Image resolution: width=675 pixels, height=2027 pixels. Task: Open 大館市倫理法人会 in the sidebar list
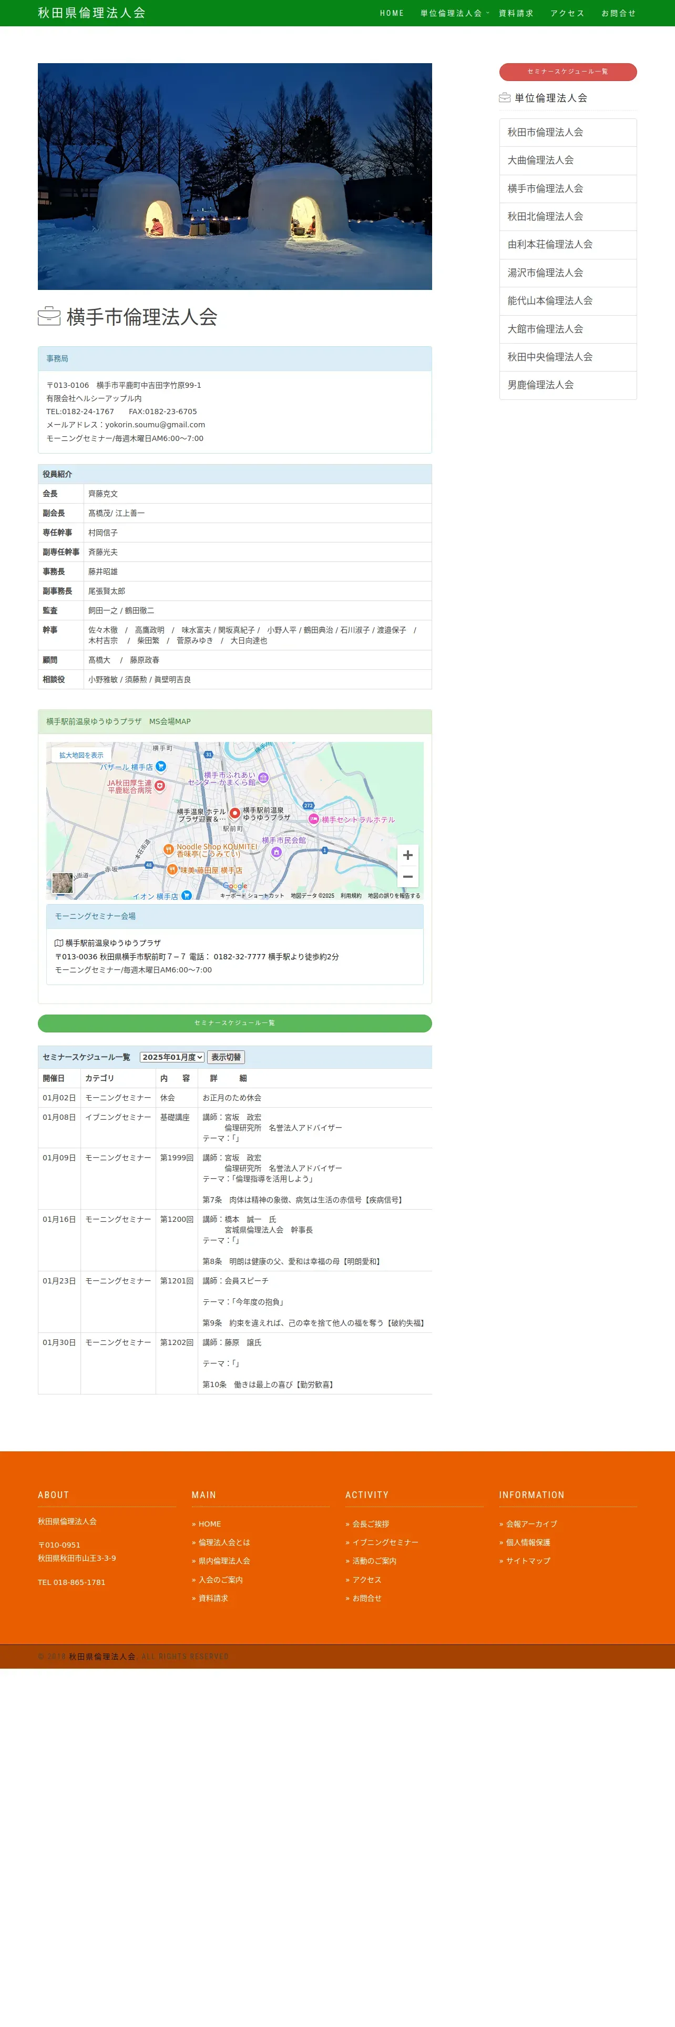pyautogui.click(x=567, y=329)
